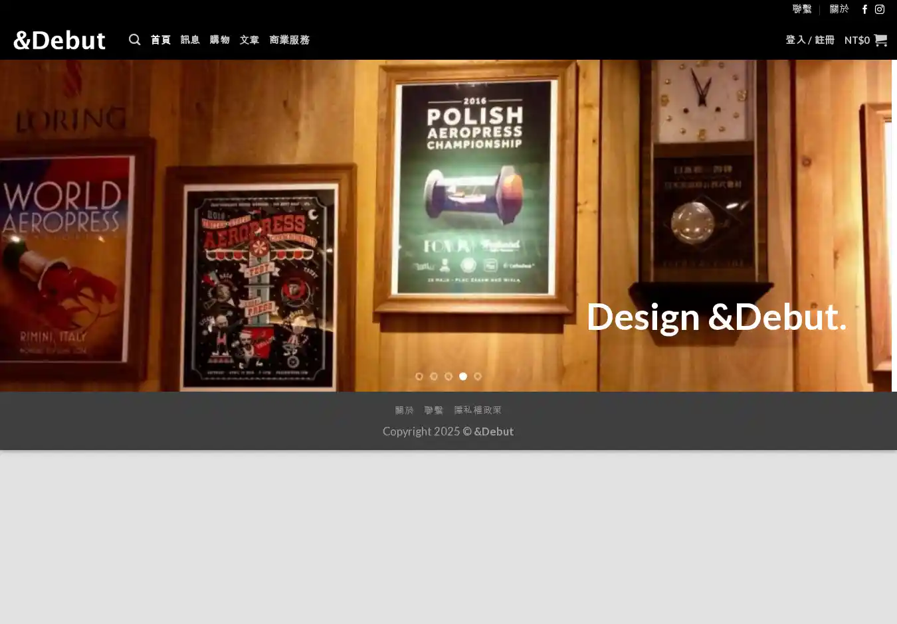The height and width of the screenshot is (624, 897).
Task: Open the 購物 menu item
Action: [220, 40]
